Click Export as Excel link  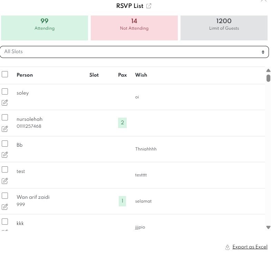pos(250,247)
